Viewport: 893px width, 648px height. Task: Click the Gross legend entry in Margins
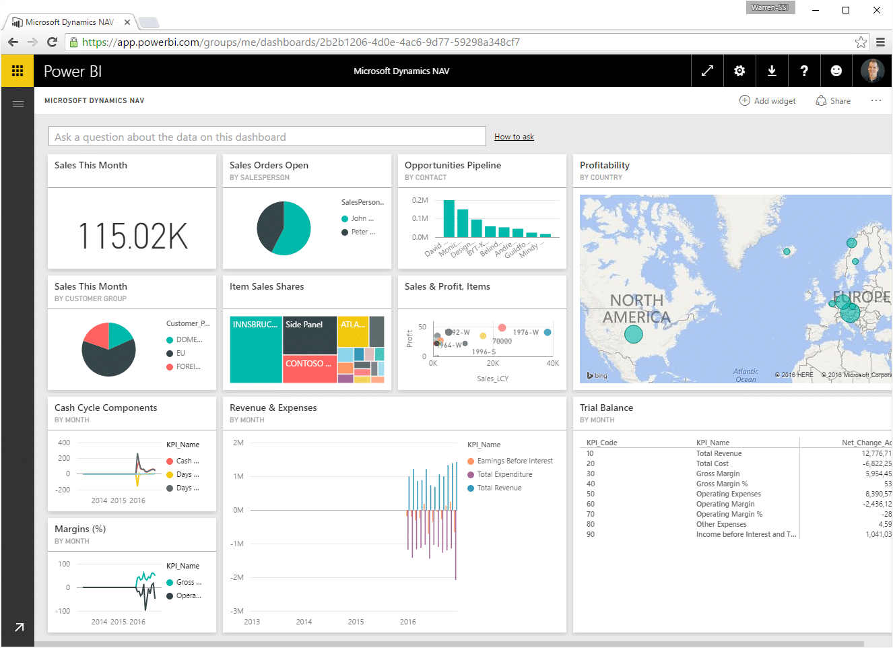[185, 582]
